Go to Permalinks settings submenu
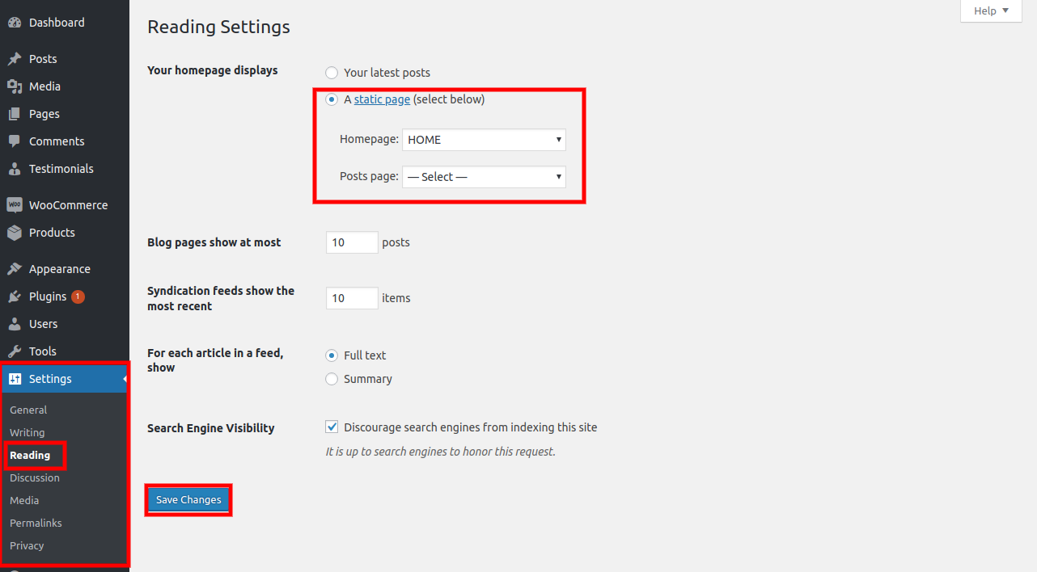 pyautogui.click(x=36, y=523)
